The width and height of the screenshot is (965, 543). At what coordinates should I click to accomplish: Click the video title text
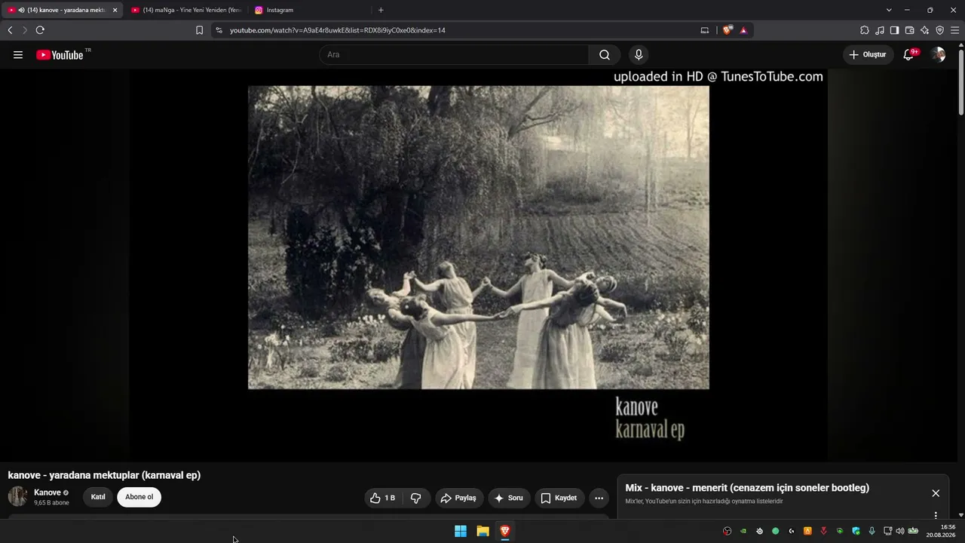(x=104, y=475)
